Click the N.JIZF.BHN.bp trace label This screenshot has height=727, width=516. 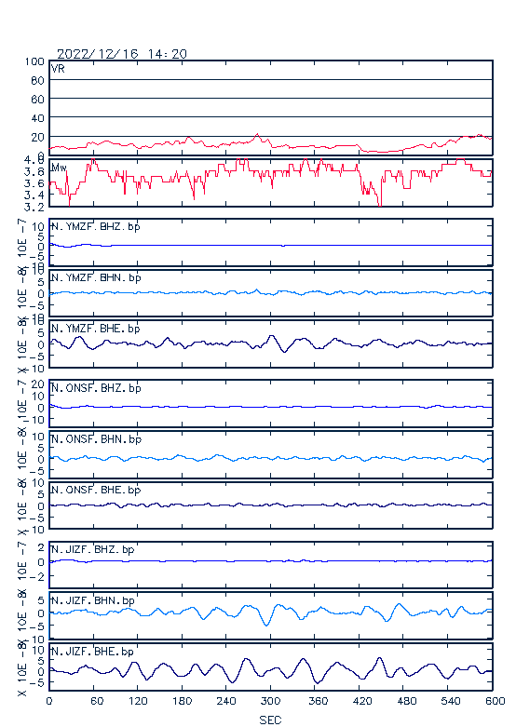[93, 600]
